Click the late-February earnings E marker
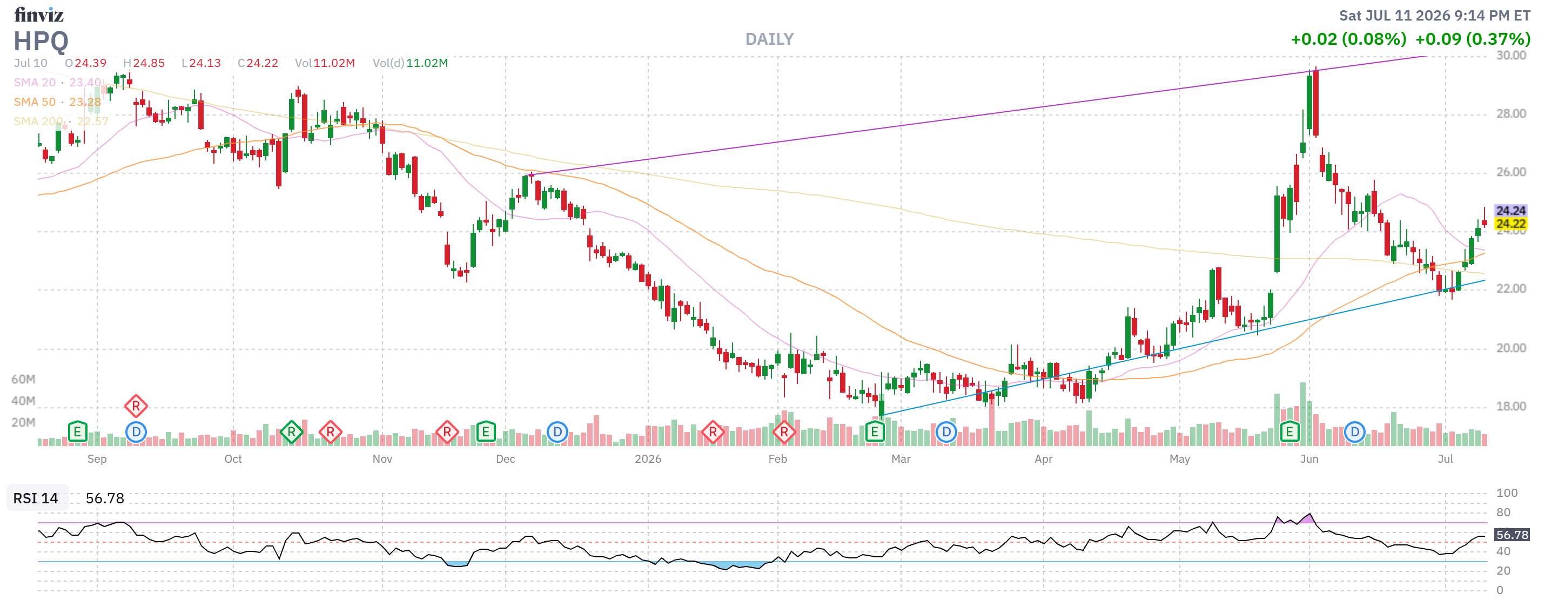 (x=875, y=431)
